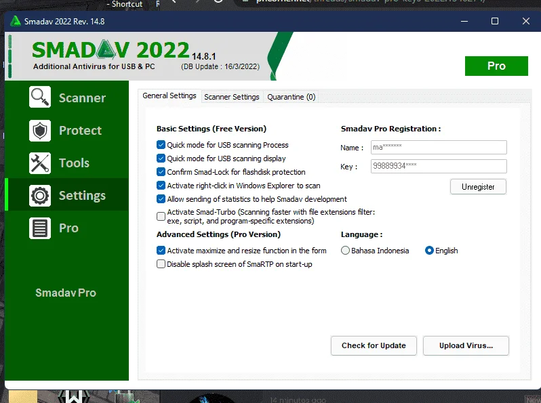Select the Protect shield icon
This screenshot has height=403, width=541.
40,131
